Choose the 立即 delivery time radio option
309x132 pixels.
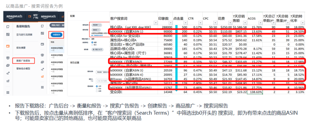coord(97,86)
